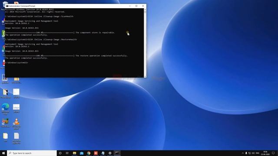Open the notepad-like icon beside the taskbar gear
The image size is (278, 156).
tap(103, 153)
